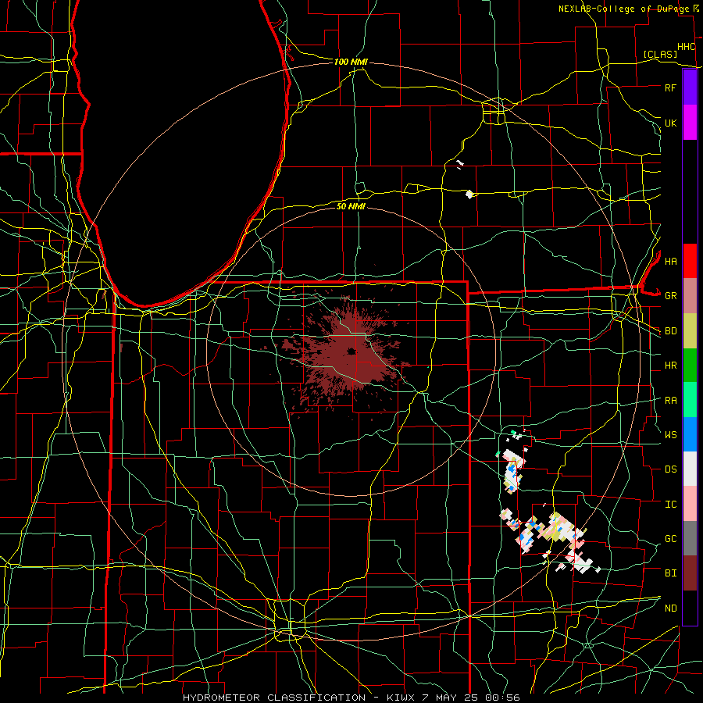This screenshot has height=703, width=703.
Task: Click the 'DS' legend label
Action: pyautogui.click(x=670, y=469)
